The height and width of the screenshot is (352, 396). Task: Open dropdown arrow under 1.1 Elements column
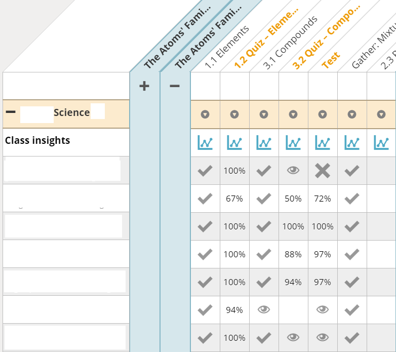205,114
